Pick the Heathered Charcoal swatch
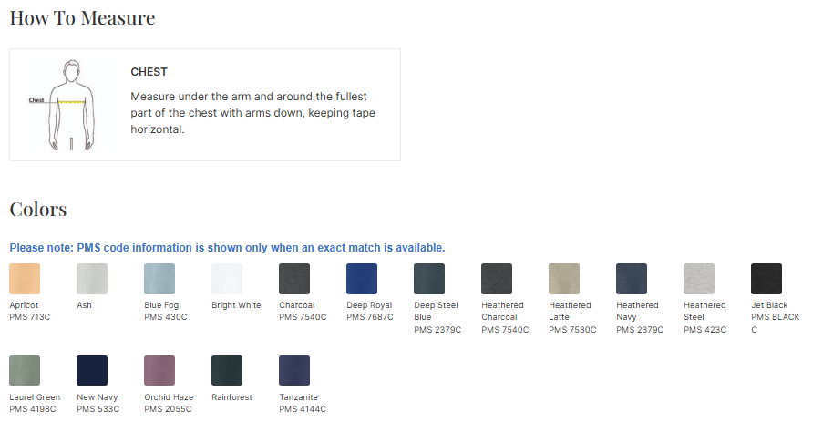833x432 pixels. click(x=497, y=279)
